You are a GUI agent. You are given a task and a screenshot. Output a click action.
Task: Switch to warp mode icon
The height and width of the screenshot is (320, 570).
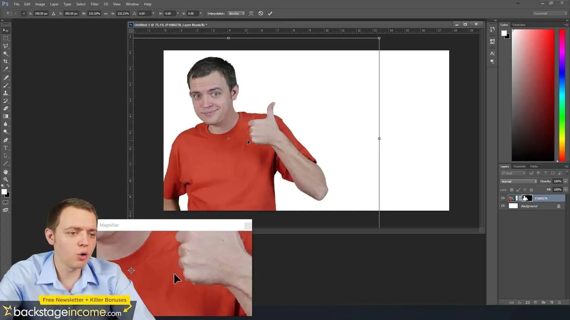[x=251, y=13]
